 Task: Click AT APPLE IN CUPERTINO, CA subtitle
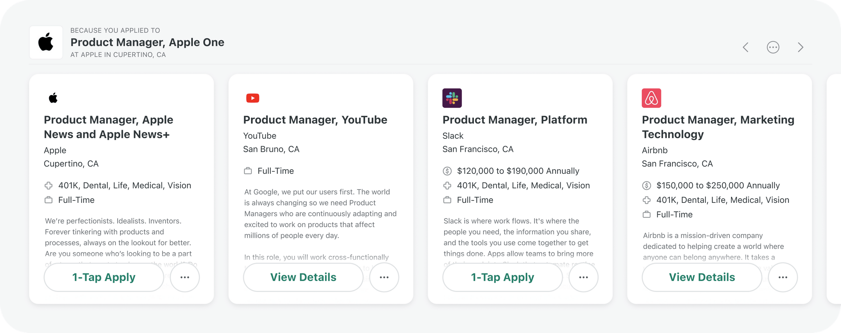[118, 55]
